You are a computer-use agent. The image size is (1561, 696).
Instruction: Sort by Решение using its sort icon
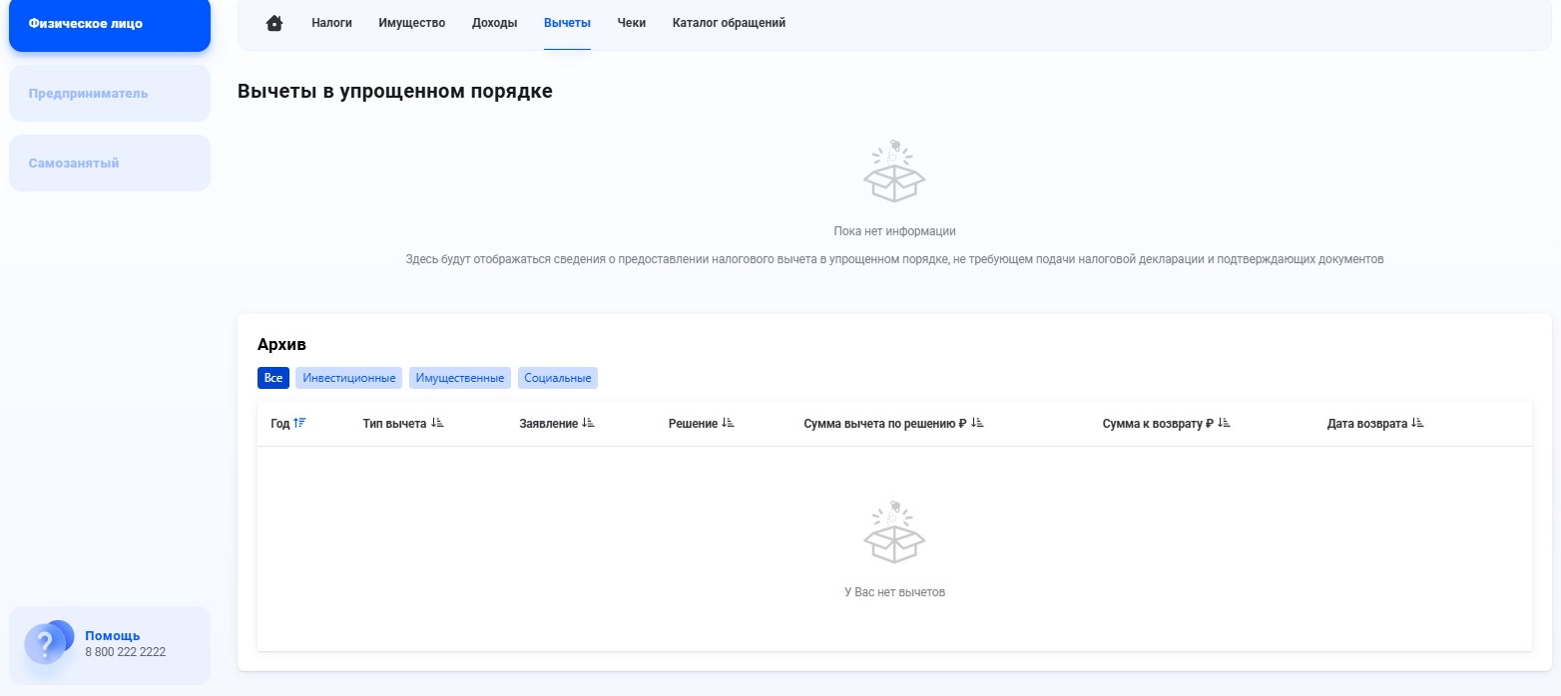point(728,422)
